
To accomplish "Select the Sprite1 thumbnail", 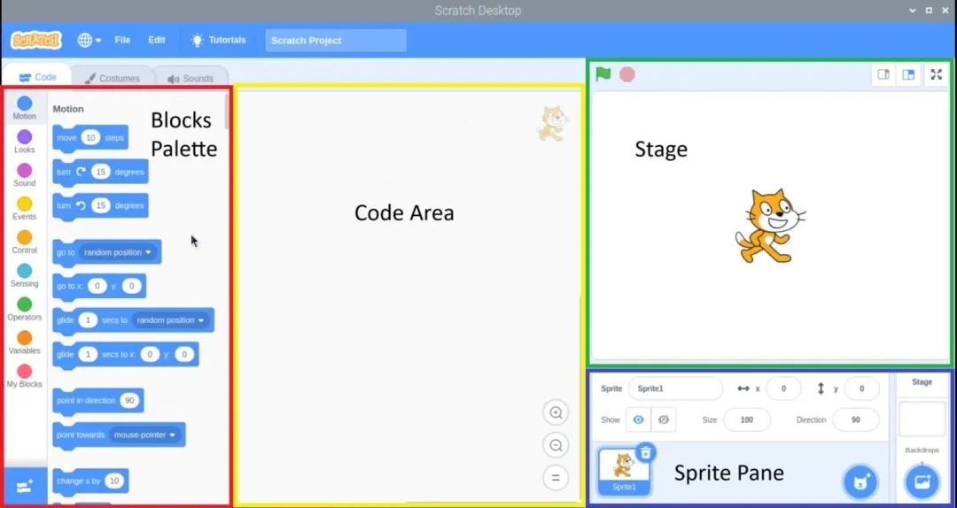I will tap(624, 472).
